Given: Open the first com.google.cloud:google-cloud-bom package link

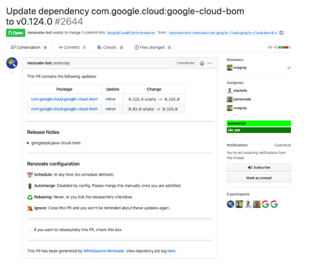Looking at the screenshot, I should [64, 99].
